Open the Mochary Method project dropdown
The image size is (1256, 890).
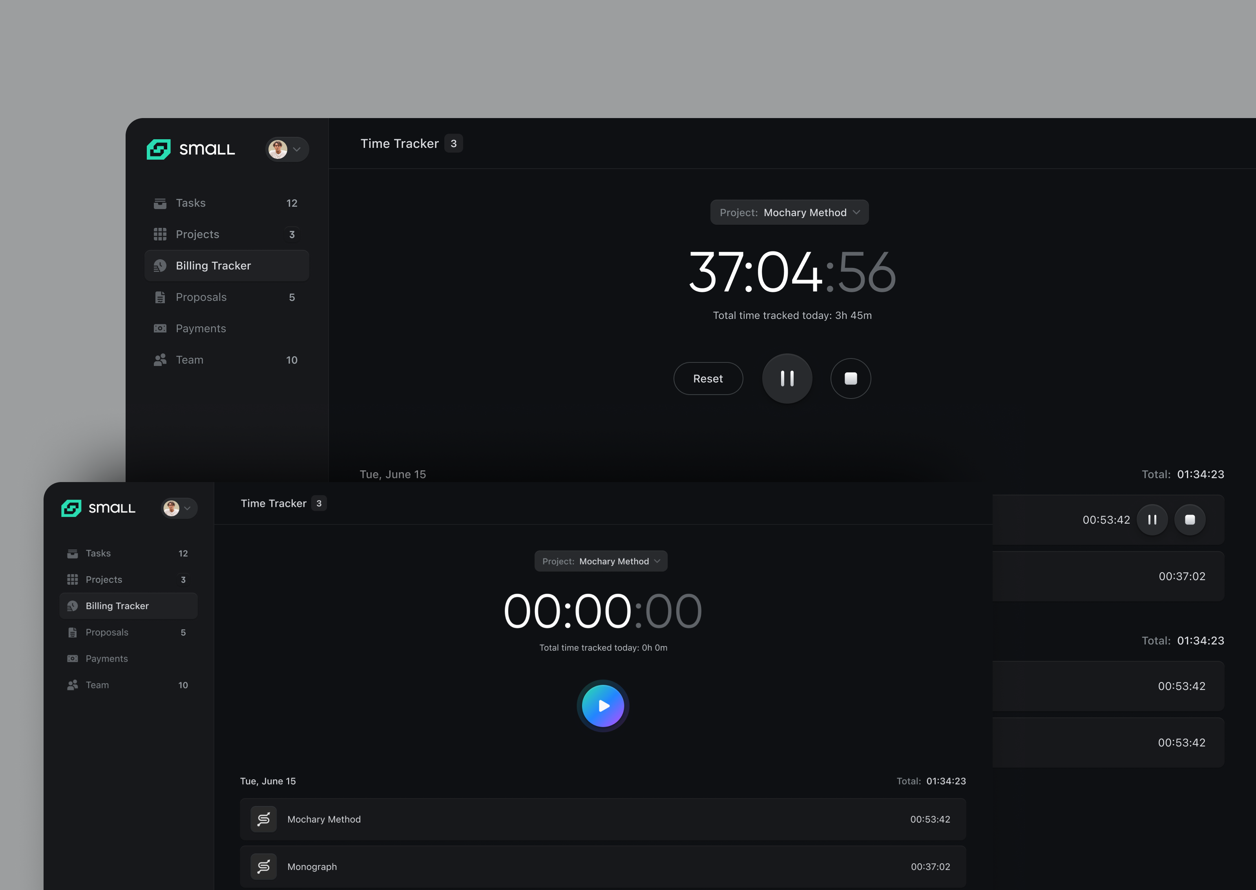point(789,212)
